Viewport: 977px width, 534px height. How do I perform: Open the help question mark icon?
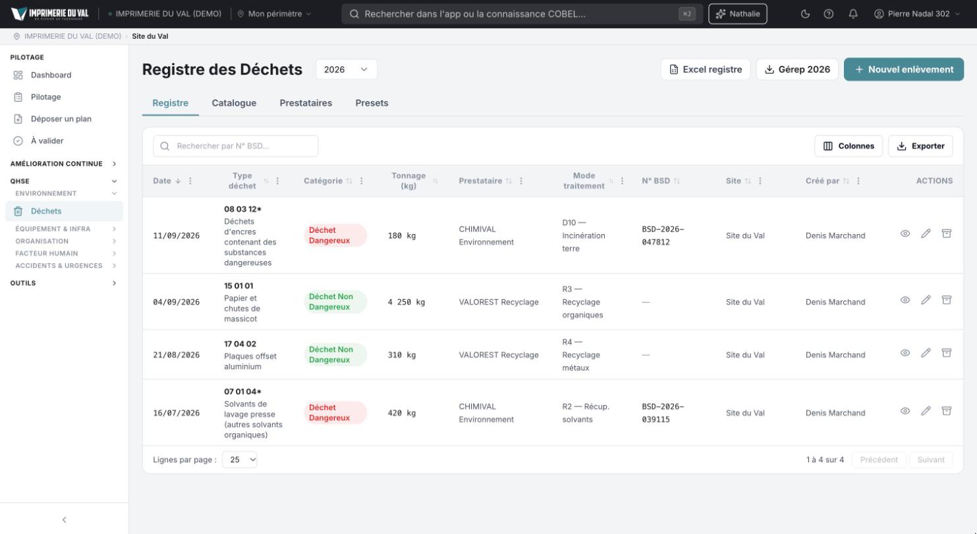[x=829, y=14]
